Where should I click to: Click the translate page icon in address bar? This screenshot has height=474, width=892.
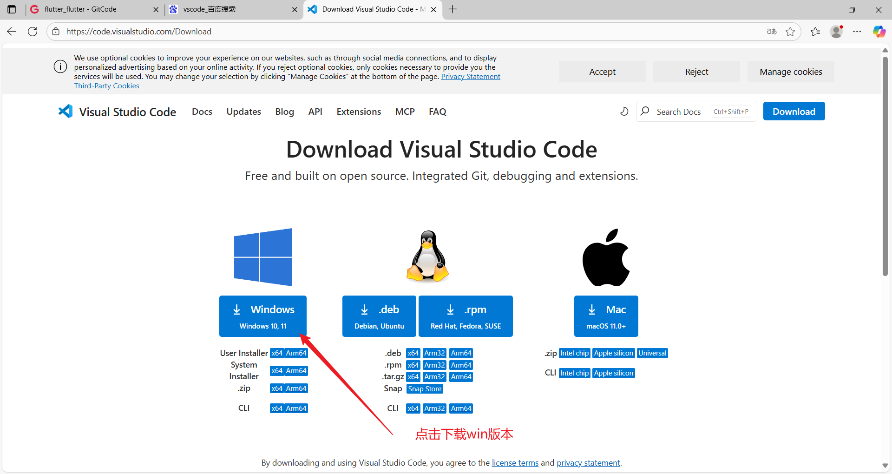[772, 32]
